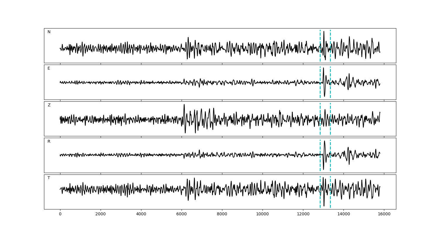Click the Z component label
Image resolution: width=440 pixels, height=235 pixels.
click(49, 105)
